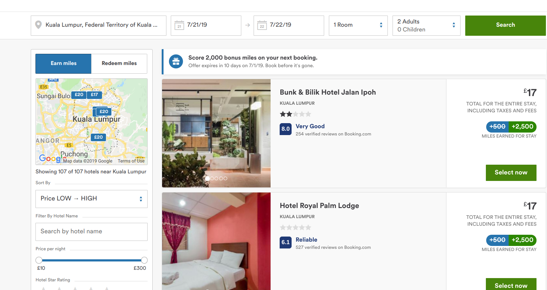Image resolution: width=547 pixels, height=290 pixels.
Task: Select the last image carousel dot
Action: (x=225, y=178)
